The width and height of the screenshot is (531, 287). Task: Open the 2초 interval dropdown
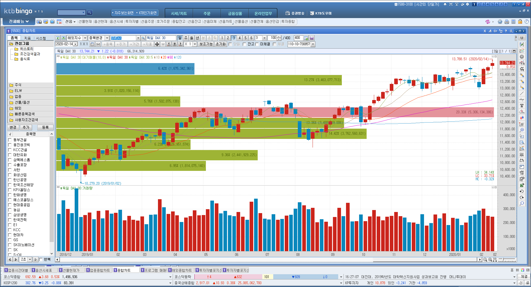tap(30, 259)
